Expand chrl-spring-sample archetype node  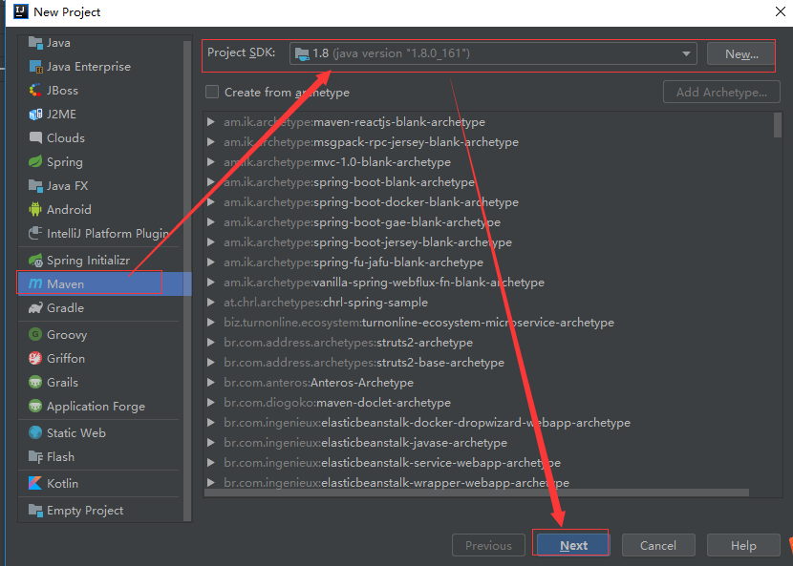click(211, 303)
